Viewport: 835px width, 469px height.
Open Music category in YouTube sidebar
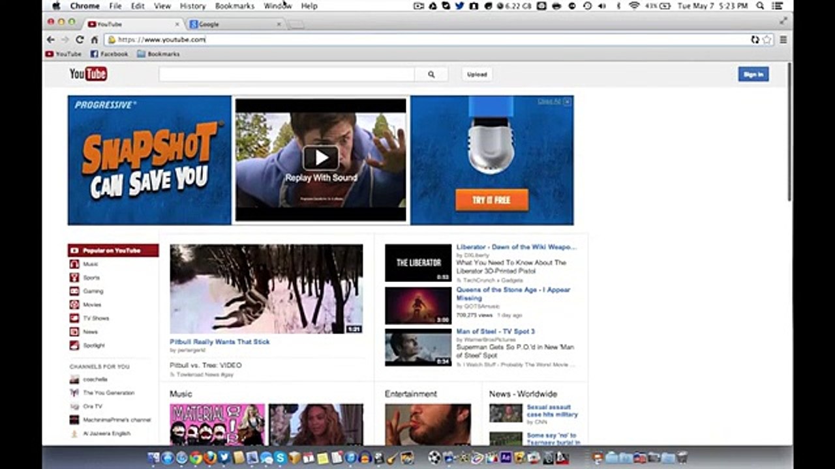click(x=91, y=264)
